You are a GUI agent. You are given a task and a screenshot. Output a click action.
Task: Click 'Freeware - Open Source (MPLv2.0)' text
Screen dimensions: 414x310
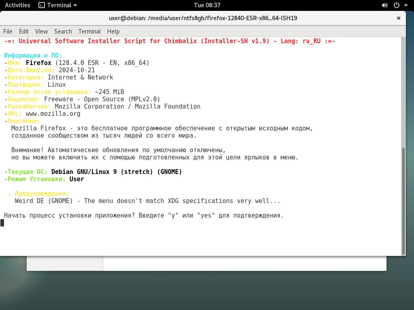click(x=102, y=99)
